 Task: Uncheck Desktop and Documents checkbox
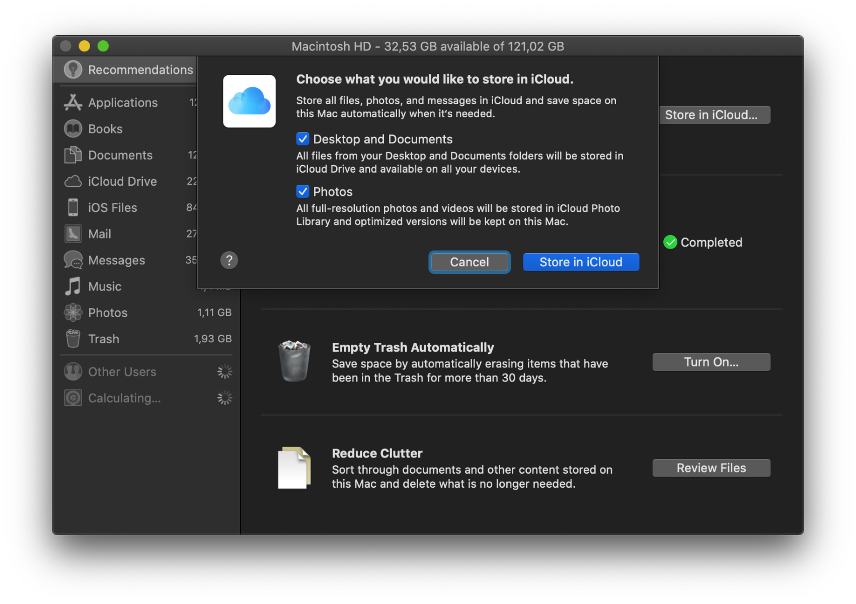click(x=302, y=139)
